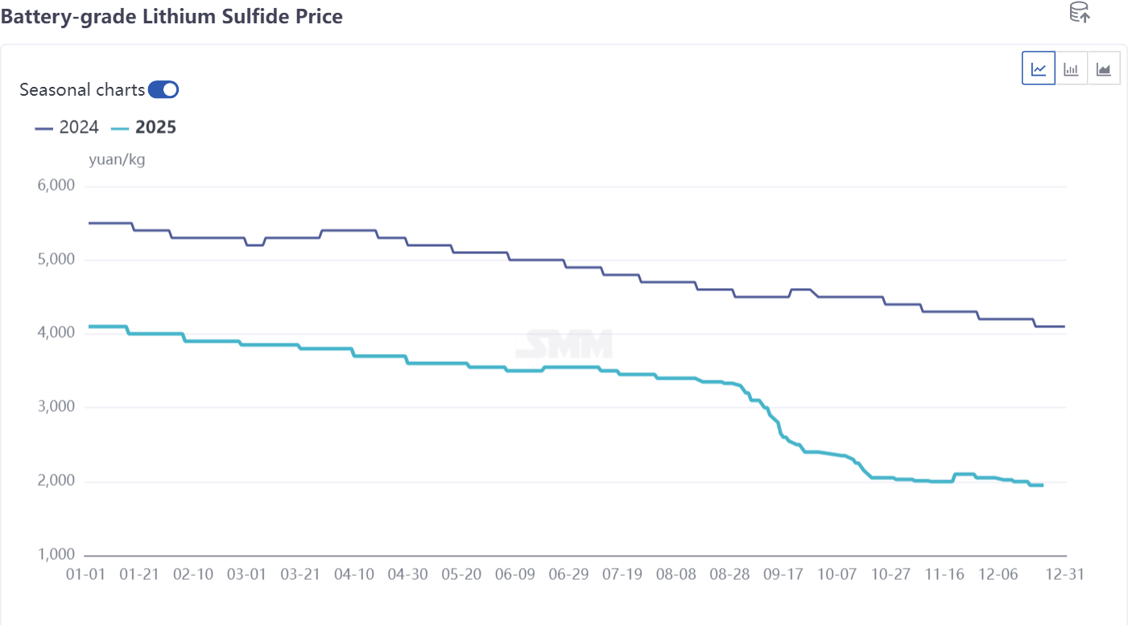Viewport: 1128px width, 625px height.
Task: Toggle the 2025 series legend label
Action: click(x=155, y=127)
